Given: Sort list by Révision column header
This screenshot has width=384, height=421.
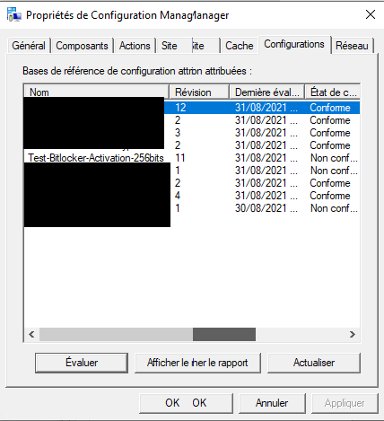Looking at the screenshot, I should [199, 92].
